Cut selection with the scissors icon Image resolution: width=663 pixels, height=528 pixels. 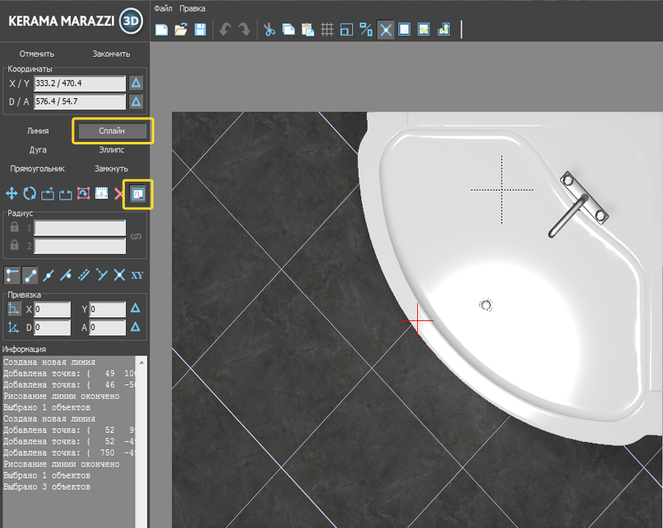(269, 29)
